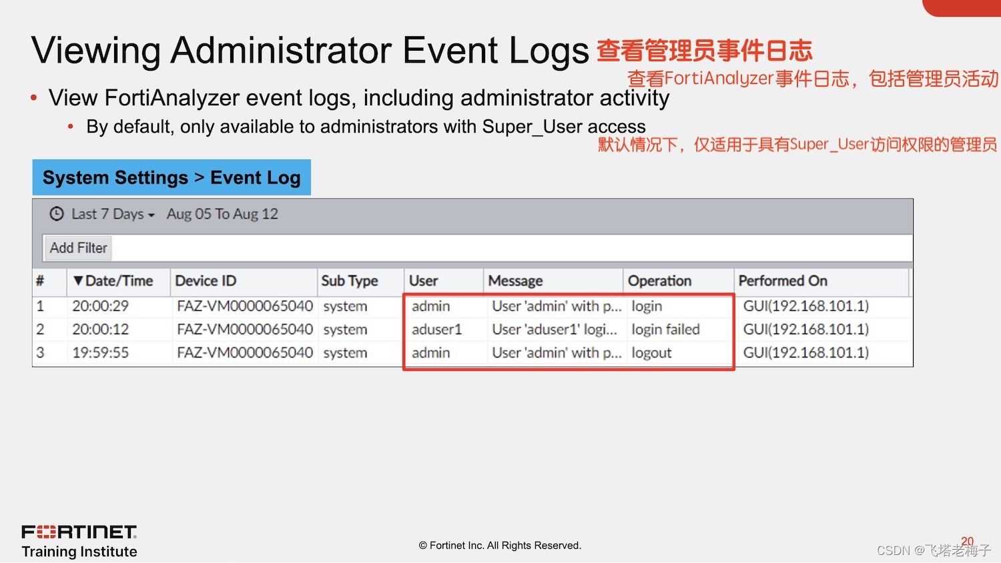1001x563 pixels.
Task: Click the clock icon beside Last 7 Days
Action: (x=57, y=214)
